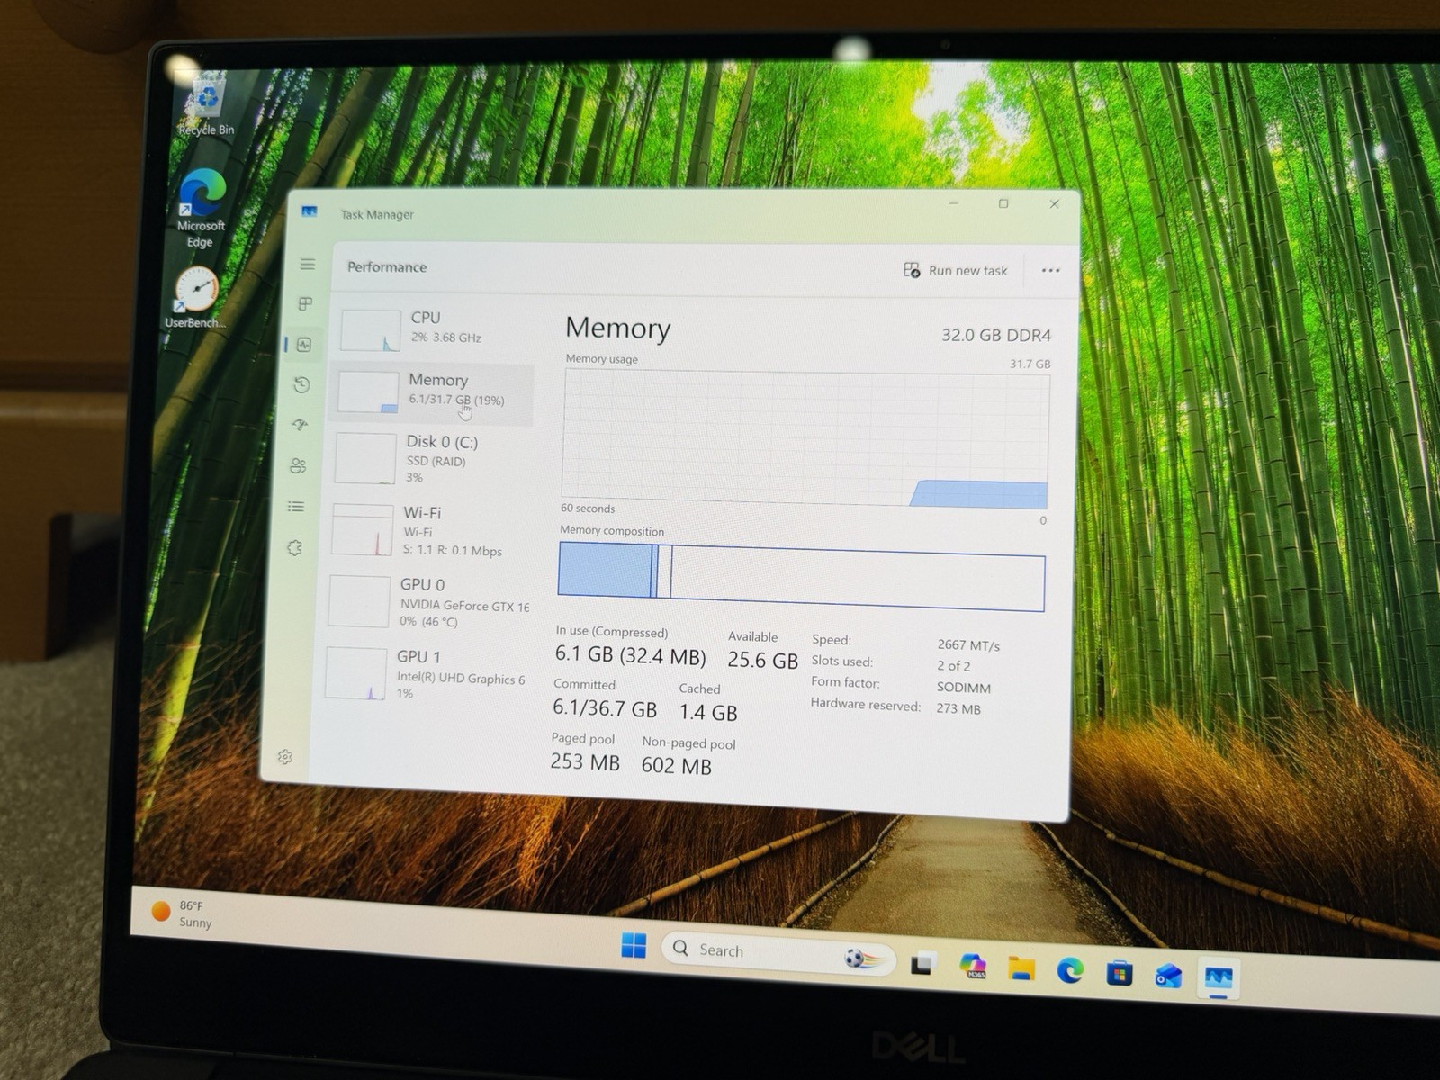The image size is (1440, 1080).
Task: Select the UserBenchmark desktop shortcut
Action: click(195, 297)
